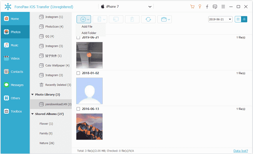Choose Add Folder from the dropdown menu

click(x=89, y=33)
